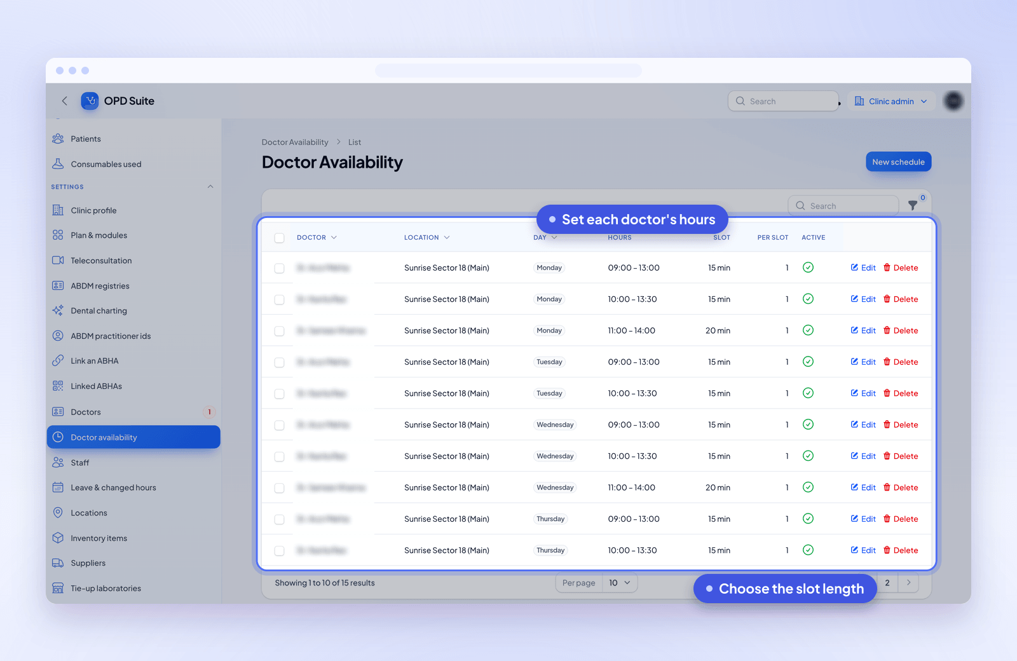Delete the Wednesday 09:00 - 13:00 schedule
The width and height of the screenshot is (1017, 661).
[x=901, y=425]
